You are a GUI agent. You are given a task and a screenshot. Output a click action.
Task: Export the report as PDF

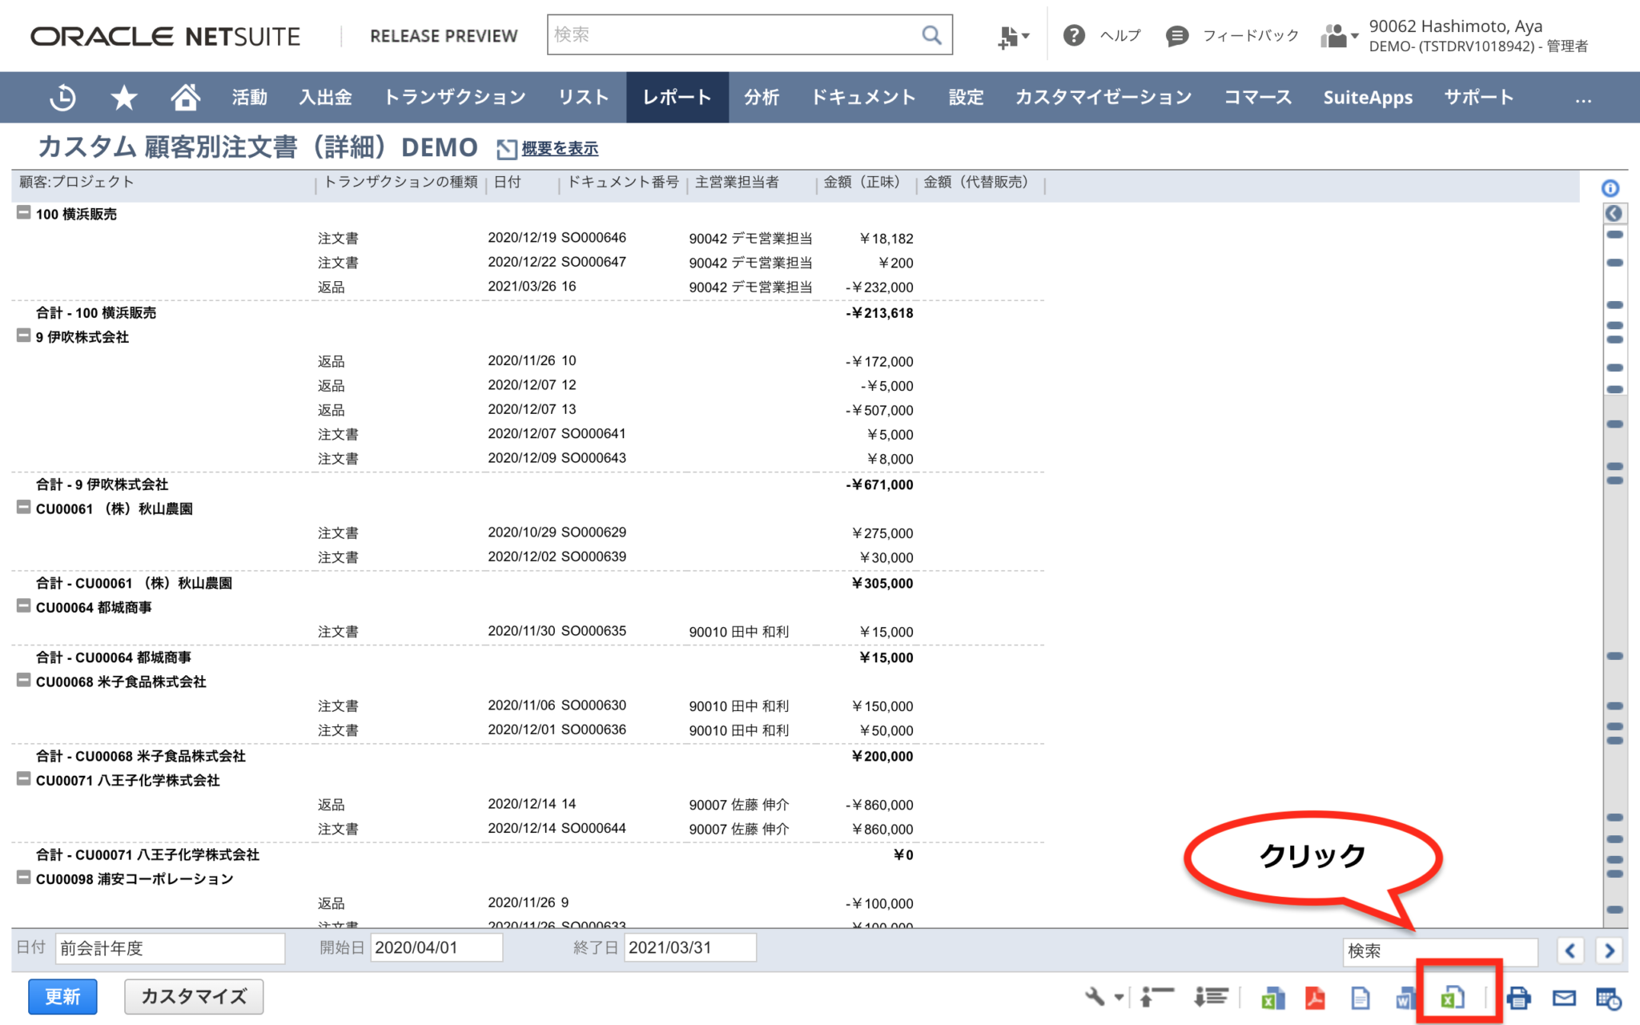(x=1316, y=998)
